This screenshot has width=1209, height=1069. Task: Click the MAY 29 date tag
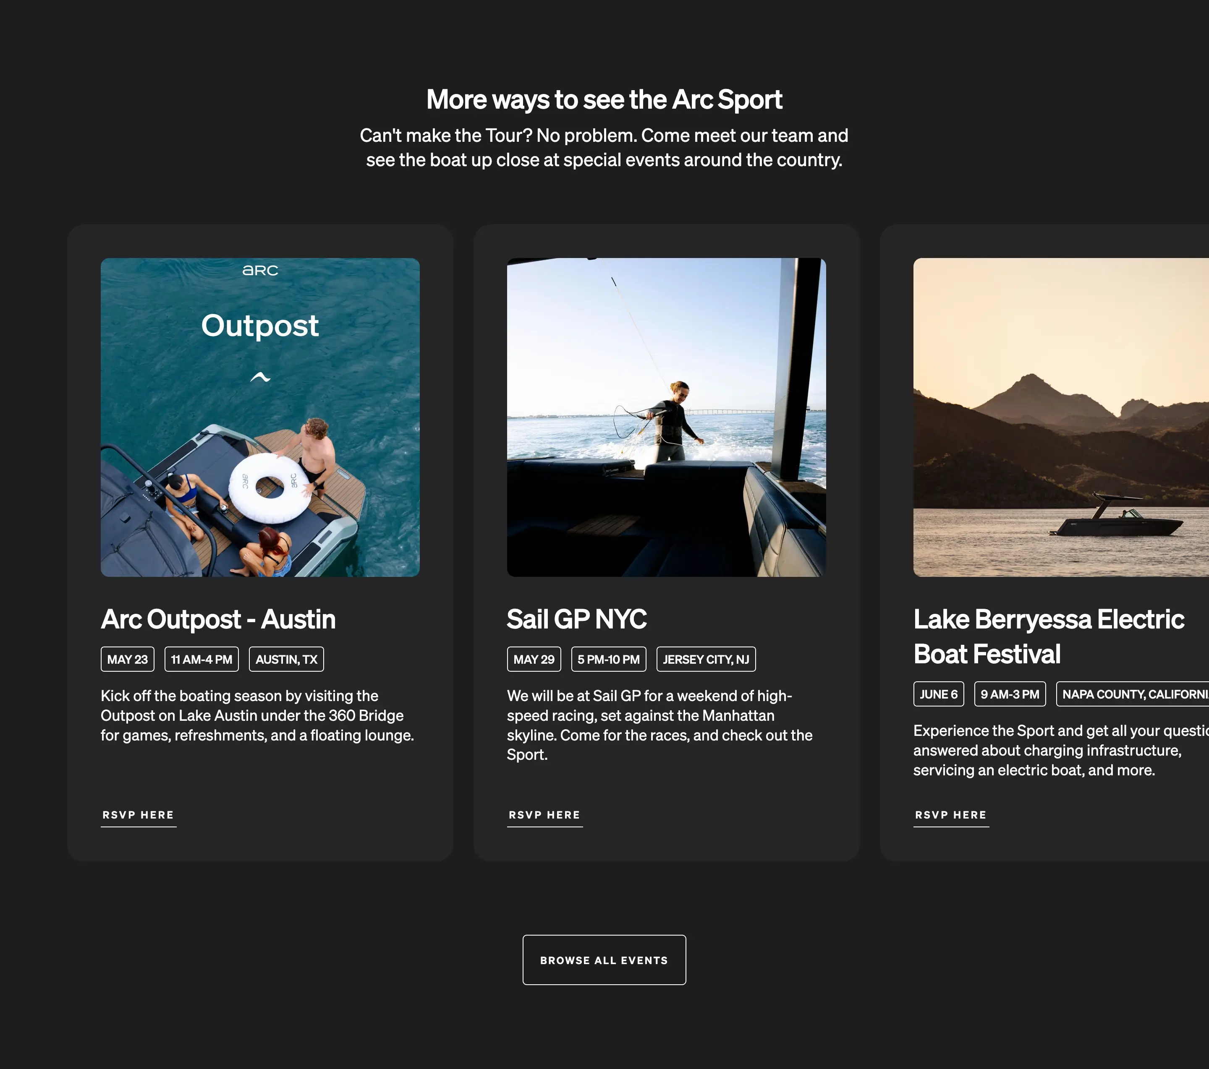coord(534,659)
